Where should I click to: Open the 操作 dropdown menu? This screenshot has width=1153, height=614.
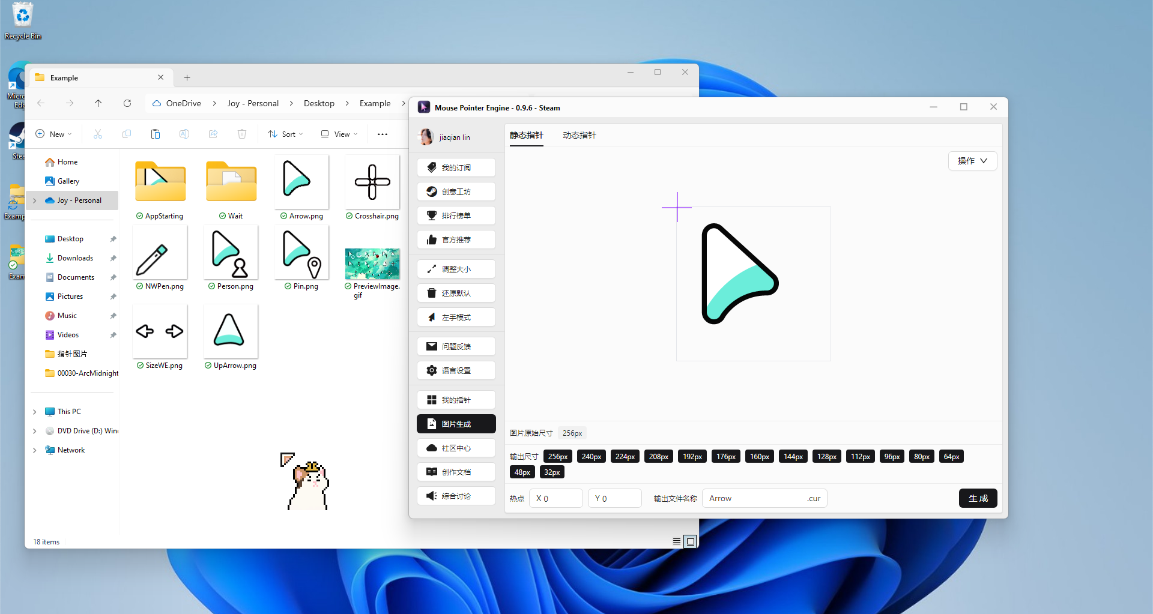pos(972,161)
